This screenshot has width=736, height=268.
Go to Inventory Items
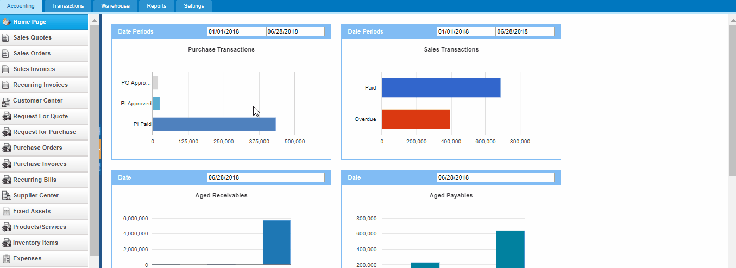[x=44, y=243]
